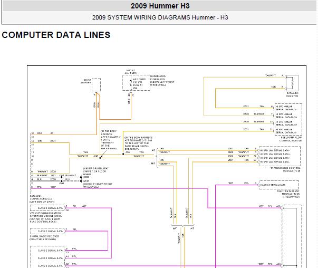Select the '2009 Hummer H3' title text
Image resolution: width=318 pixels, height=268 pixels.
160,6
